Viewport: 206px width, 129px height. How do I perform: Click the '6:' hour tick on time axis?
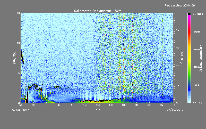click(59, 105)
